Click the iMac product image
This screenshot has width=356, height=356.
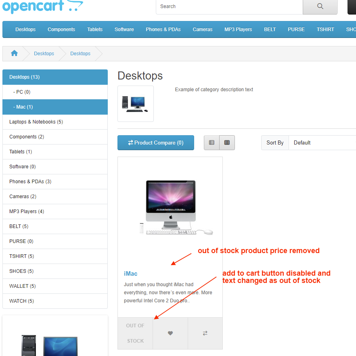click(170, 207)
